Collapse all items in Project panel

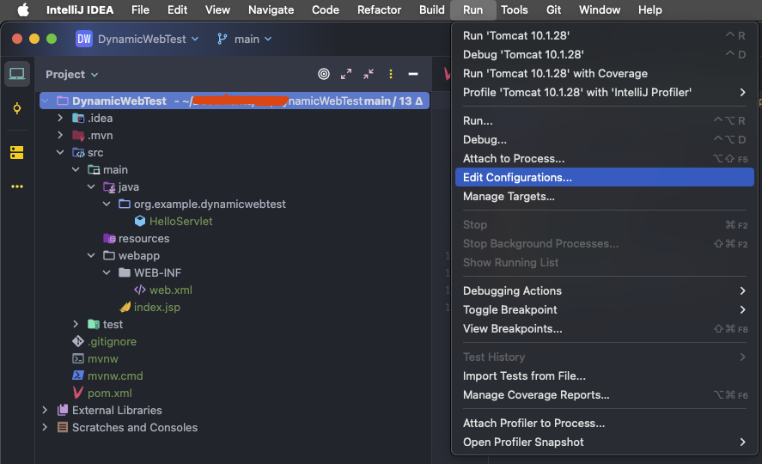tap(369, 74)
